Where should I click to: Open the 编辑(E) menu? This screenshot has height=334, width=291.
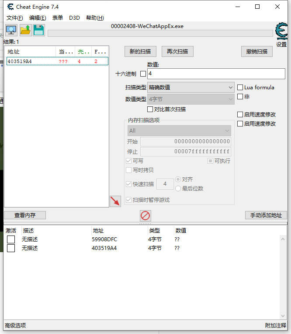(38, 18)
